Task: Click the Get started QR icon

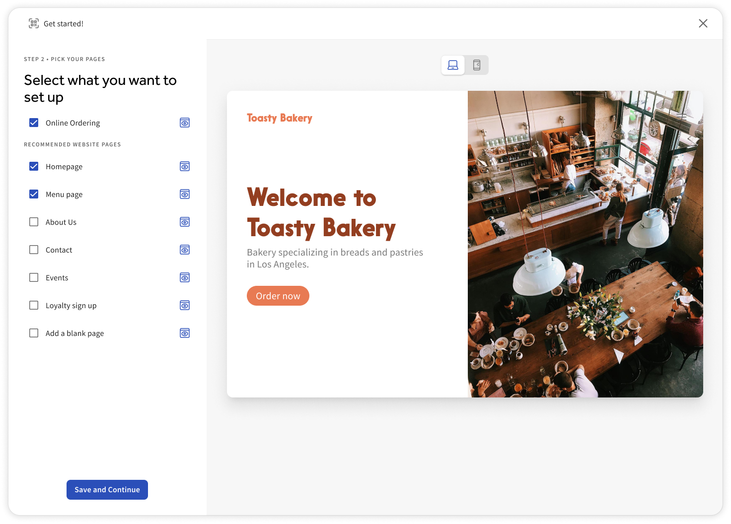Action: pos(34,23)
